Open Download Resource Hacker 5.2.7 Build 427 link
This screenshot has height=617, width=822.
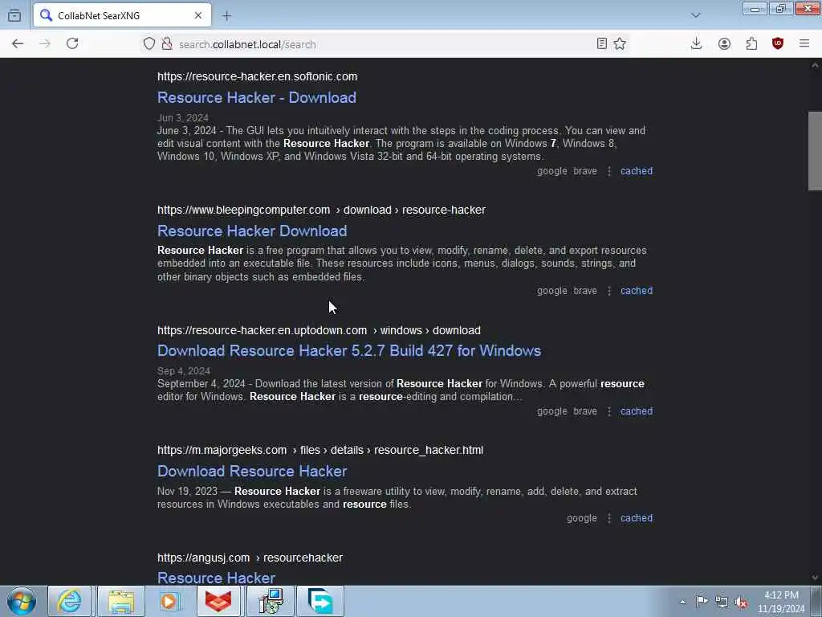349,350
